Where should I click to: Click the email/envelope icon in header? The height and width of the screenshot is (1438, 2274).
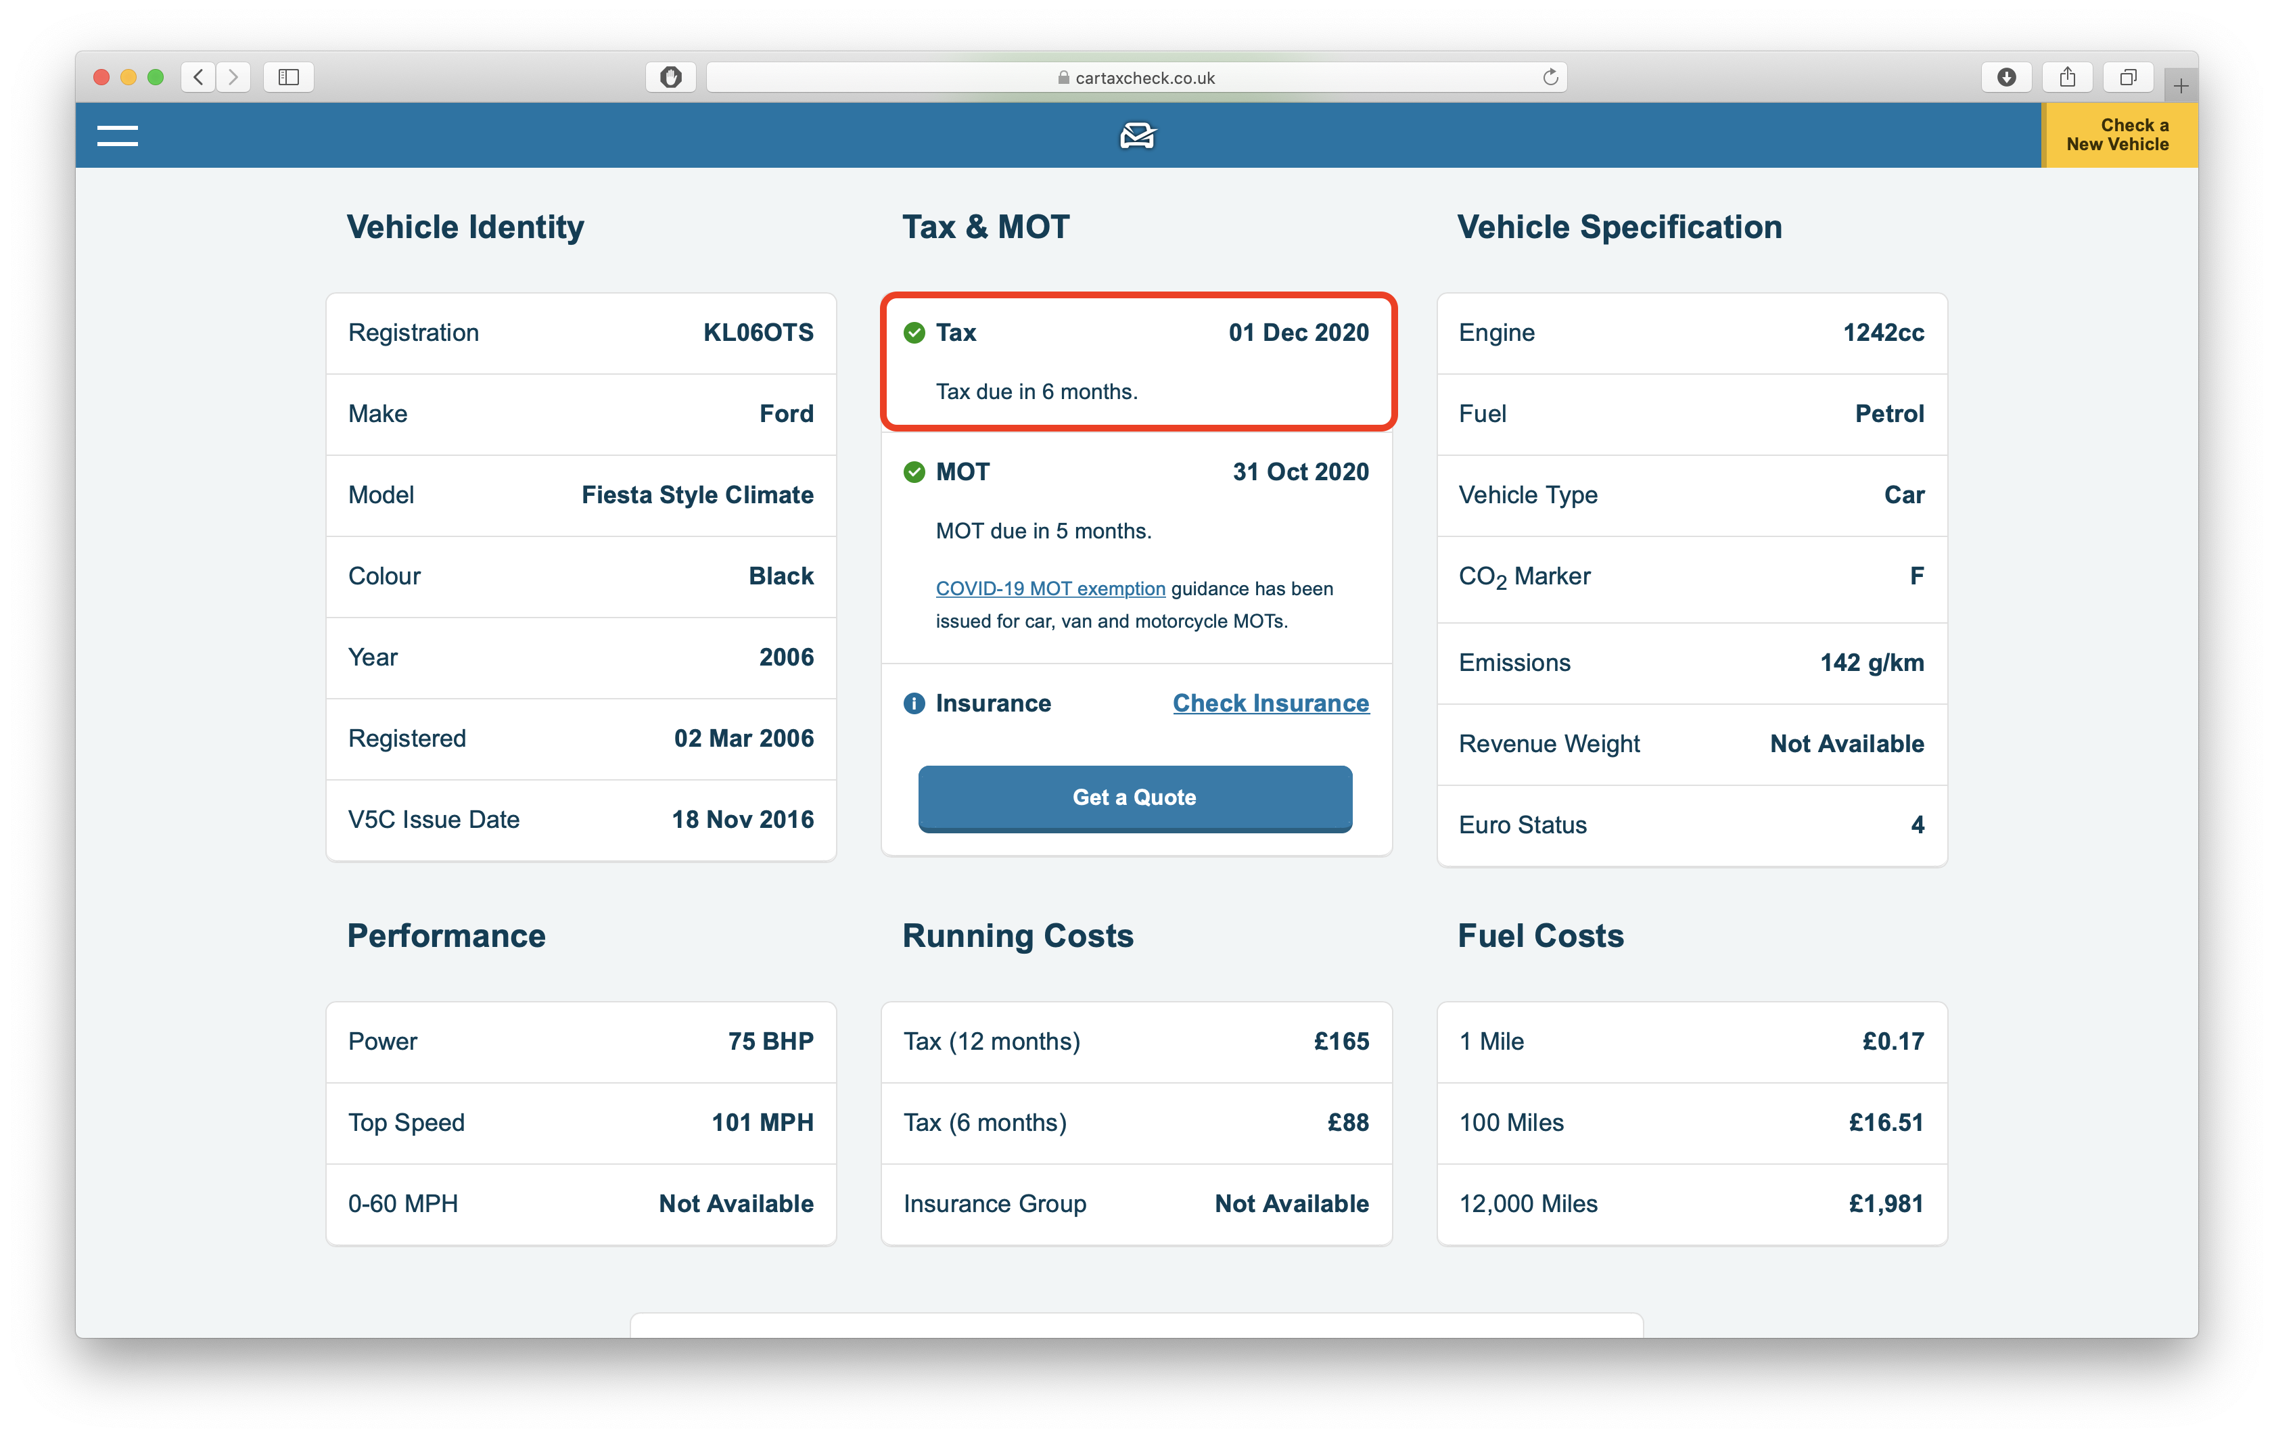(1136, 136)
